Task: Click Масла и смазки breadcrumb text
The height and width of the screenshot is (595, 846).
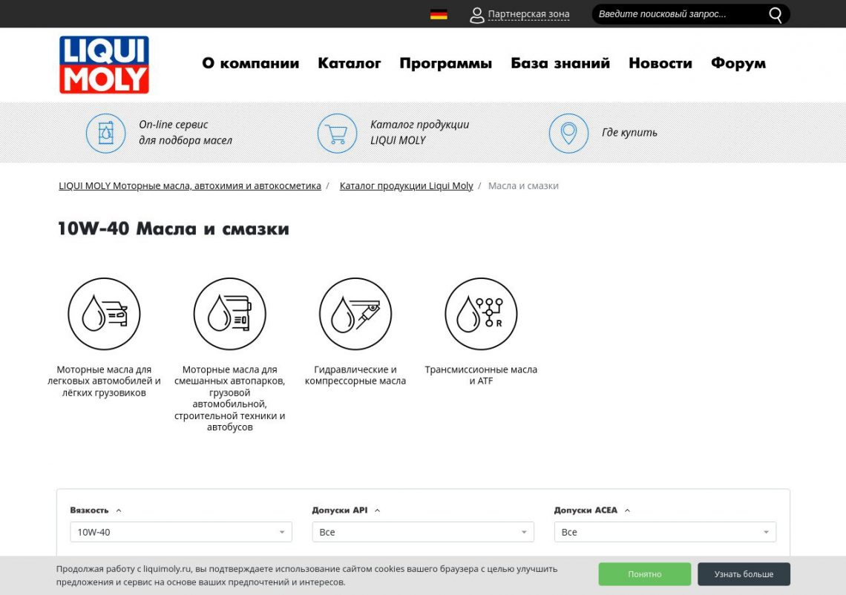Action: [523, 185]
